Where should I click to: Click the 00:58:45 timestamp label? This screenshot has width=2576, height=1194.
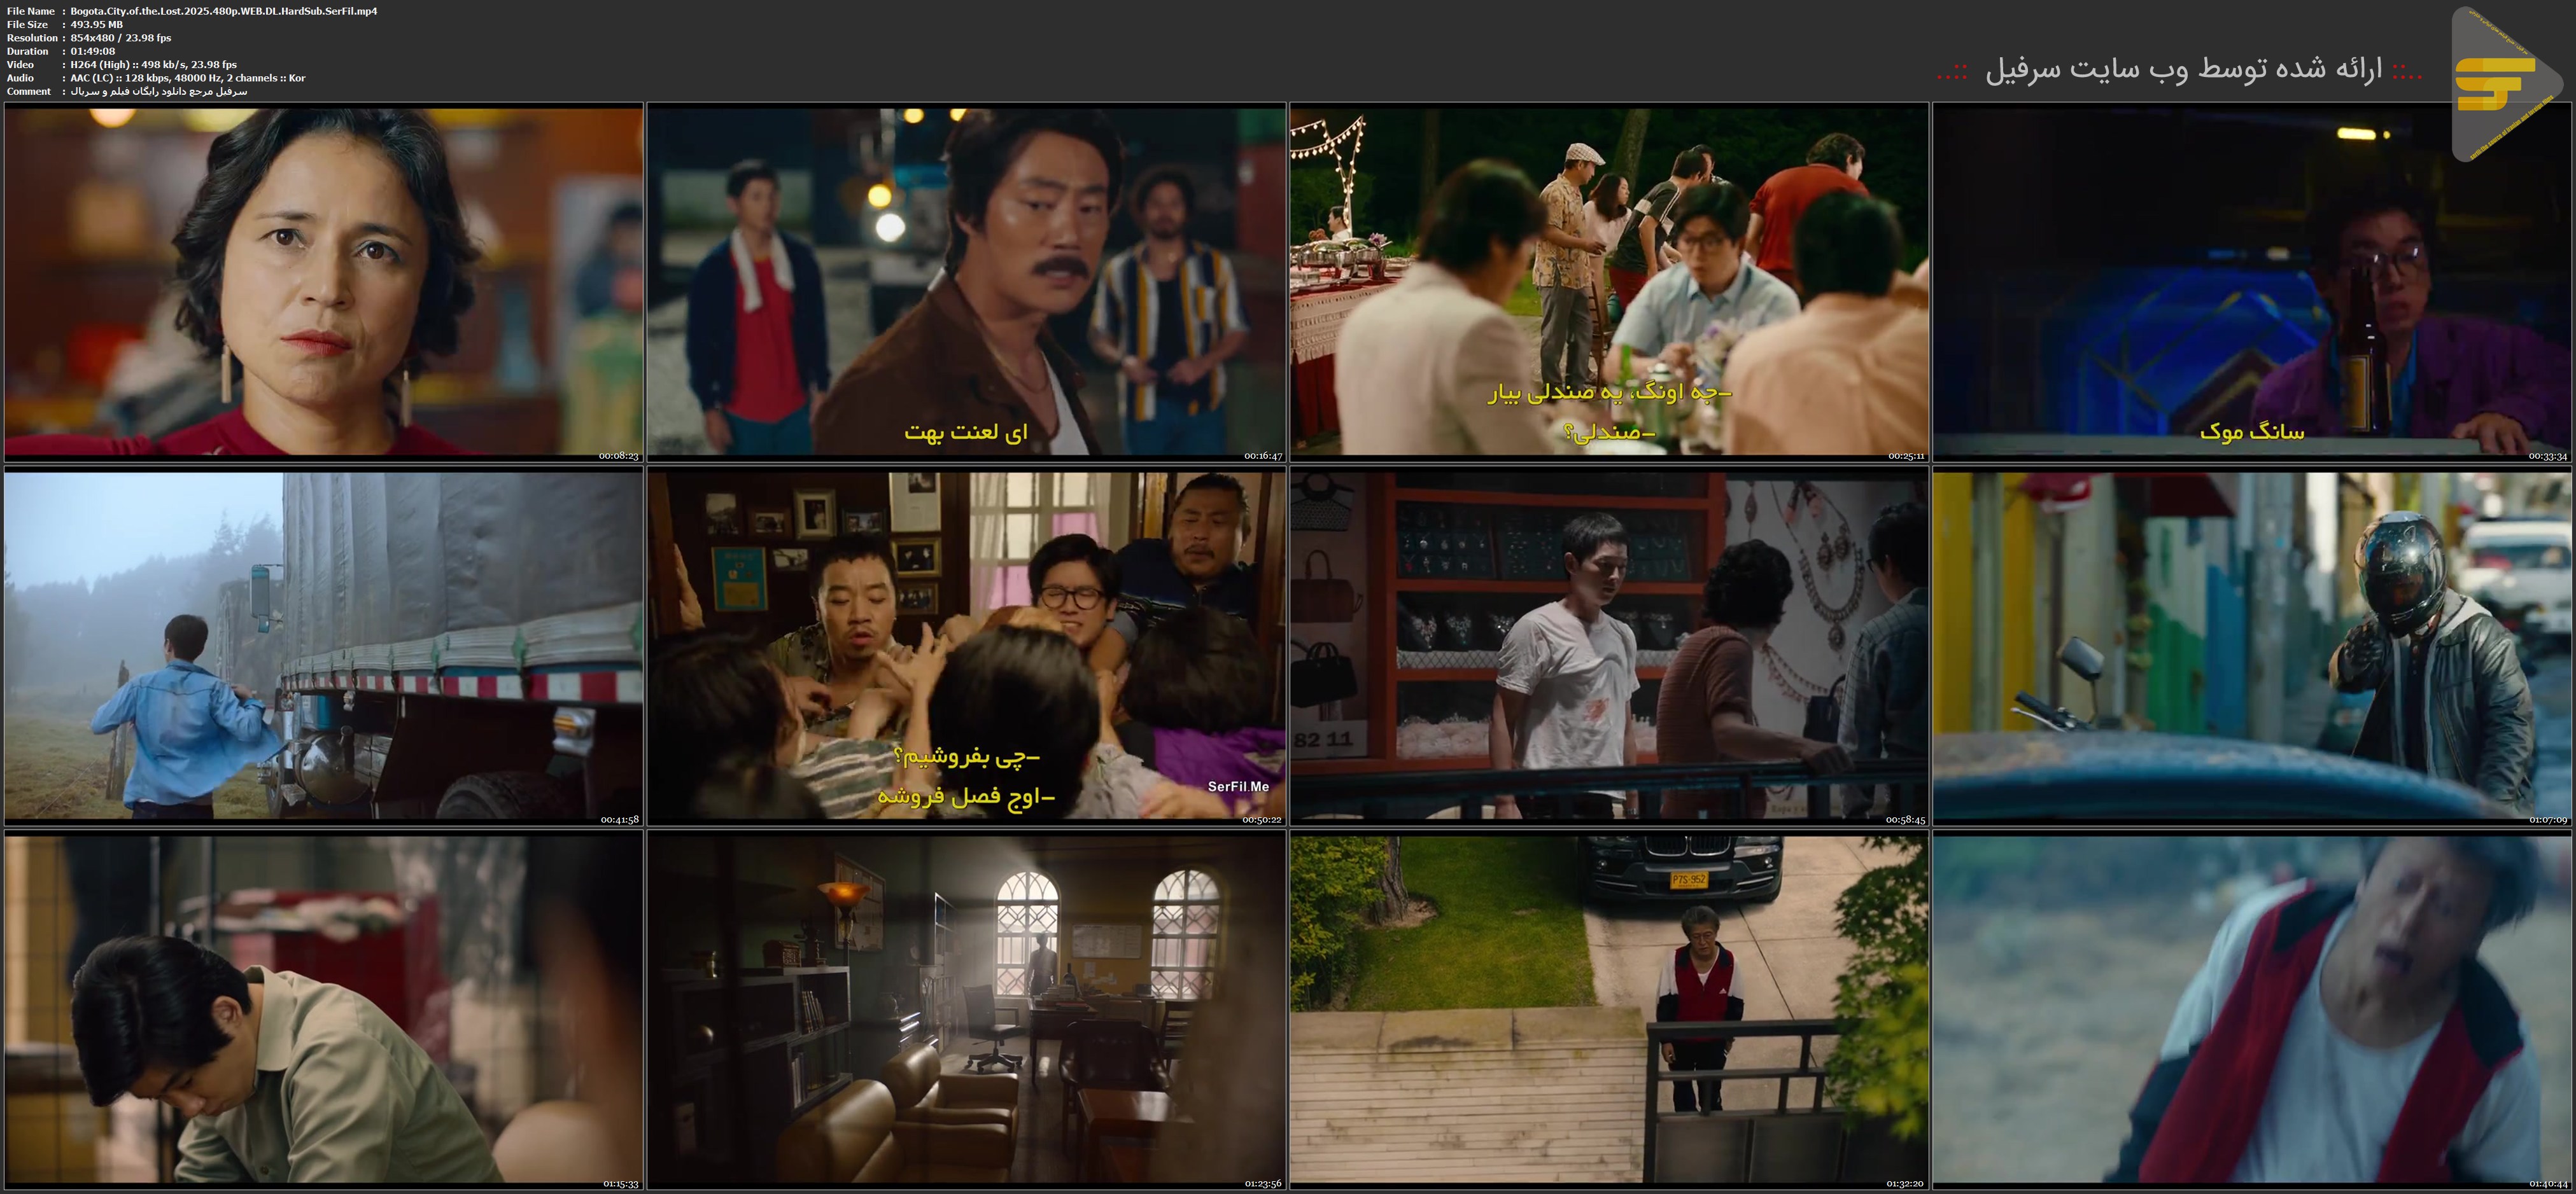point(1905,821)
